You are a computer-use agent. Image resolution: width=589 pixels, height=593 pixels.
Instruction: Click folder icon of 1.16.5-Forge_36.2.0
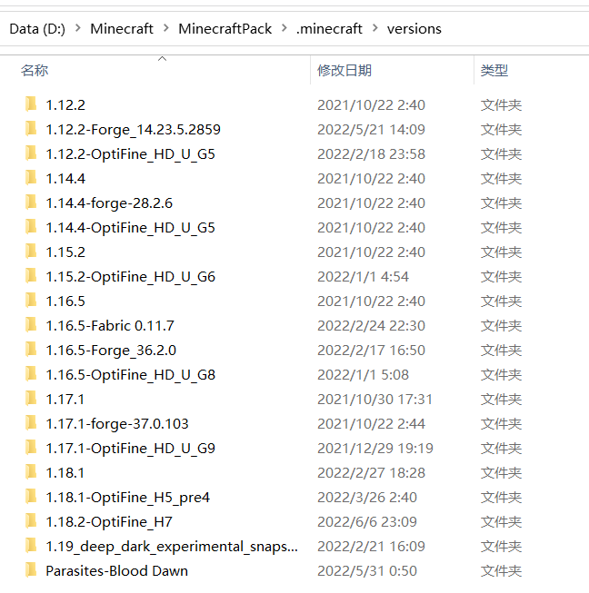pyautogui.click(x=31, y=350)
